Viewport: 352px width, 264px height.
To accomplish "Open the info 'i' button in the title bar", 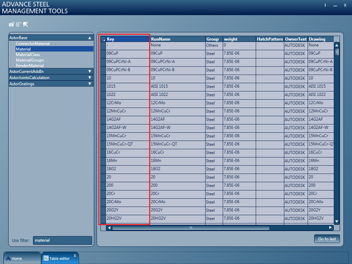I will coord(325,5).
